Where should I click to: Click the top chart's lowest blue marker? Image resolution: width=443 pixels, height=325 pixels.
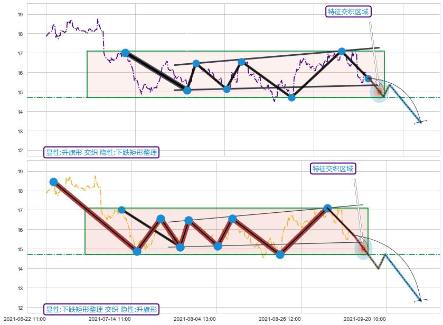[291, 97]
